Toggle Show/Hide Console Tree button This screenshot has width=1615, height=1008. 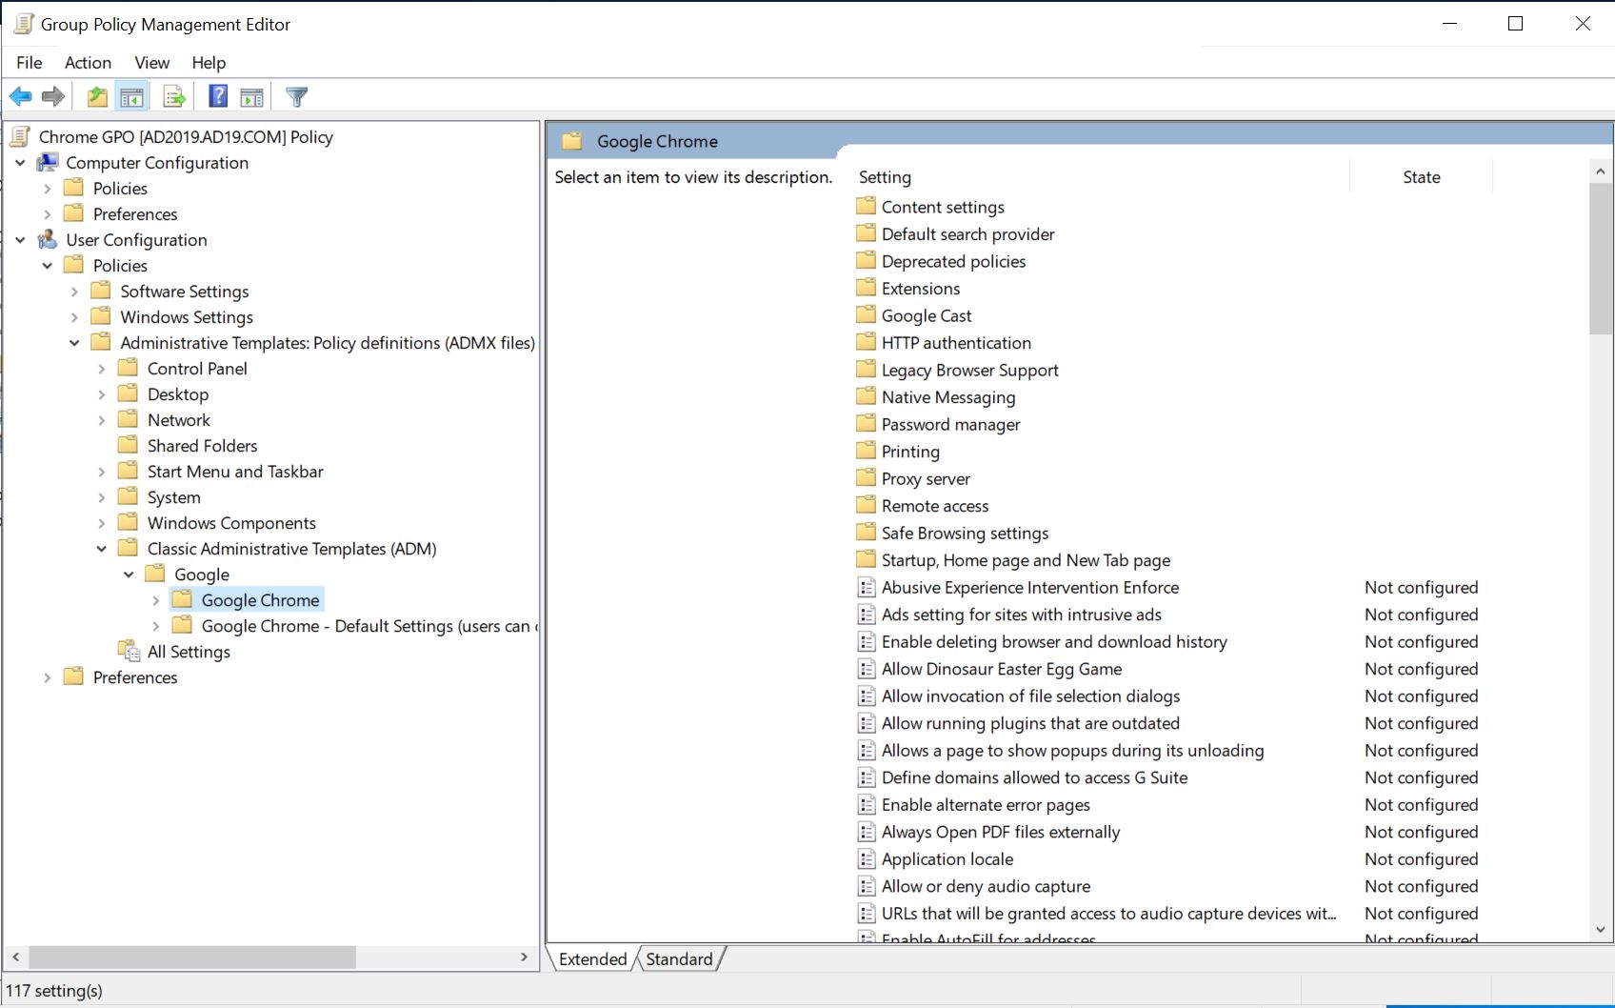(x=131, y=96)
